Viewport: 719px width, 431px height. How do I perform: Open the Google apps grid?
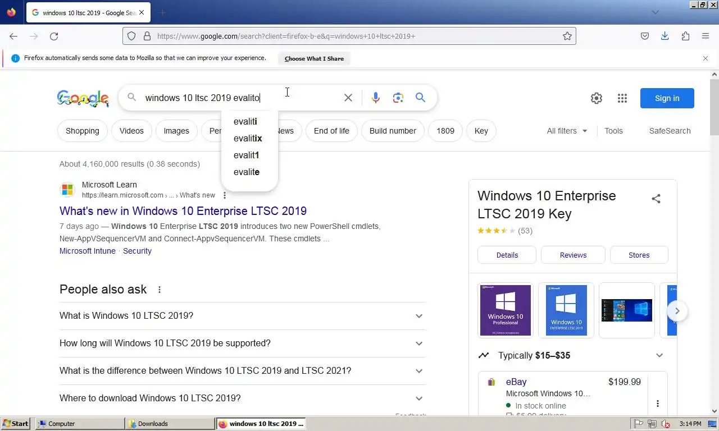pos(622,98)
